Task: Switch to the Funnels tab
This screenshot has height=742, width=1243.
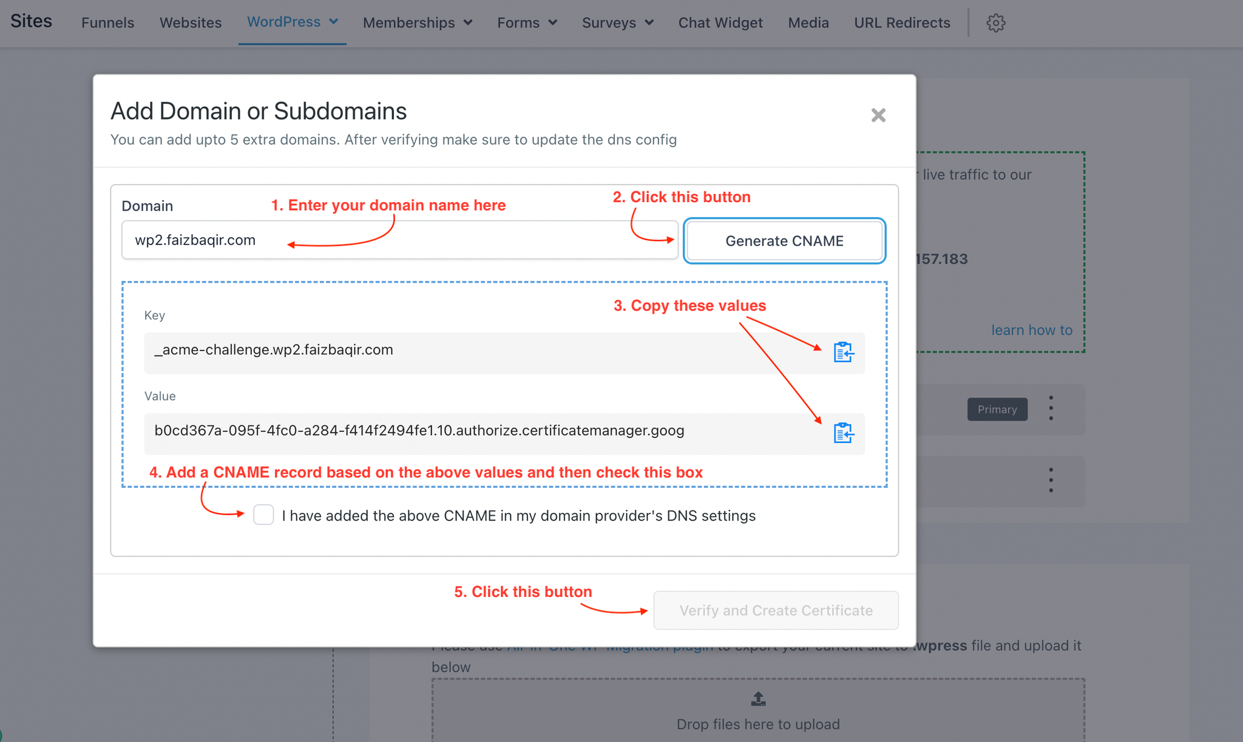Action: click(107, 23)
